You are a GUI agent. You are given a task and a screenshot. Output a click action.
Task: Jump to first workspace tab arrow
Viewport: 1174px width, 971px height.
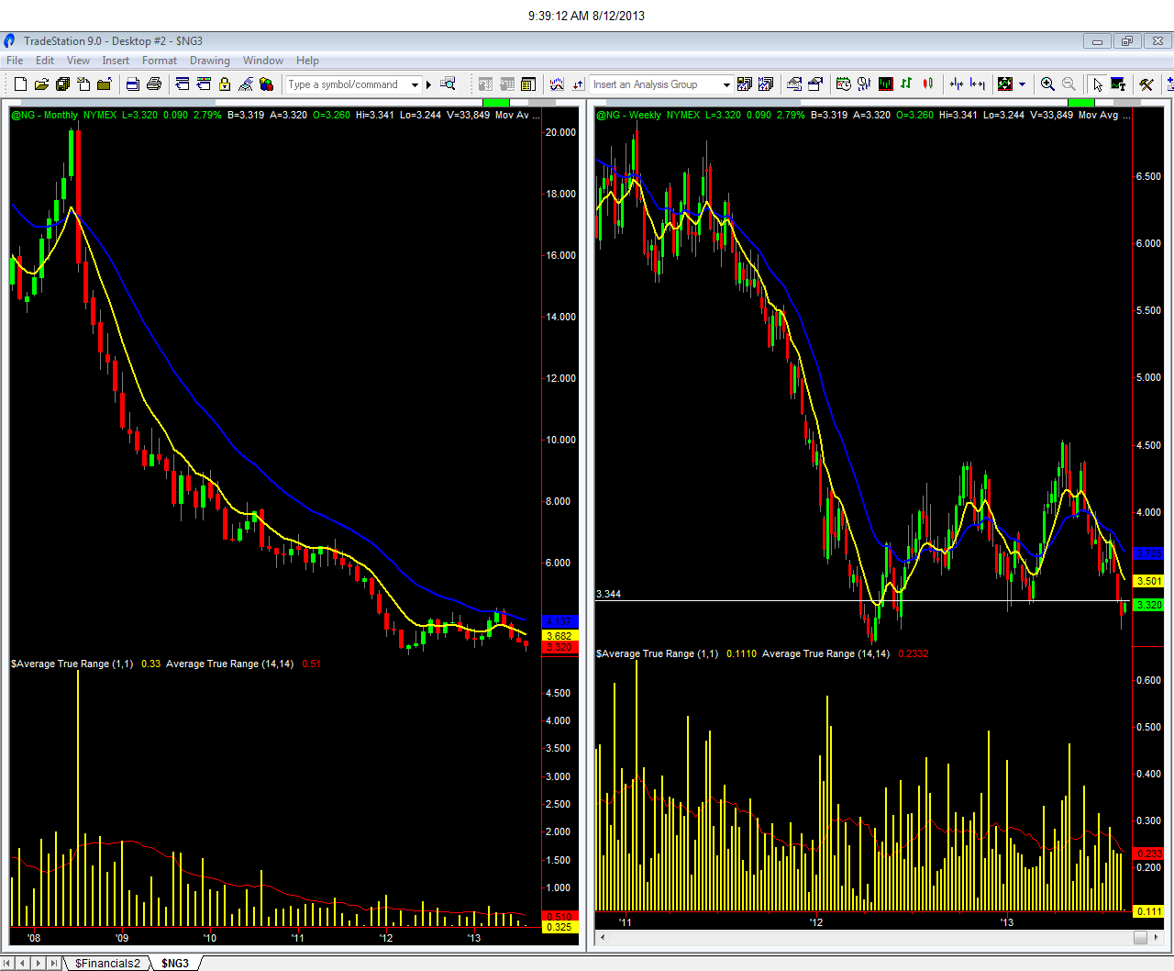9,963
